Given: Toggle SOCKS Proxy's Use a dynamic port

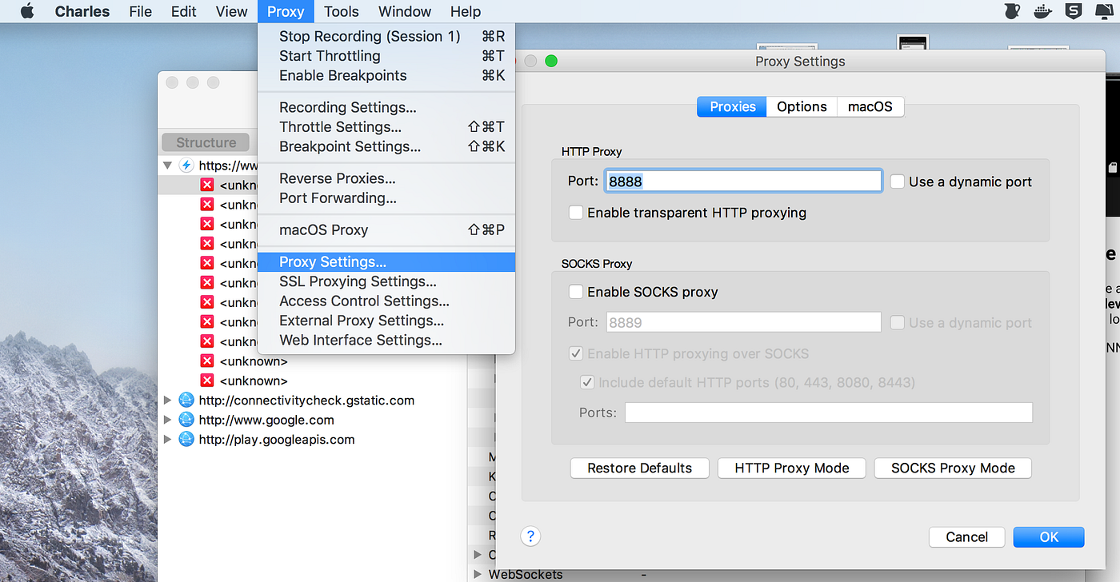Looking at the screenshot, I should tap(898, 322).
